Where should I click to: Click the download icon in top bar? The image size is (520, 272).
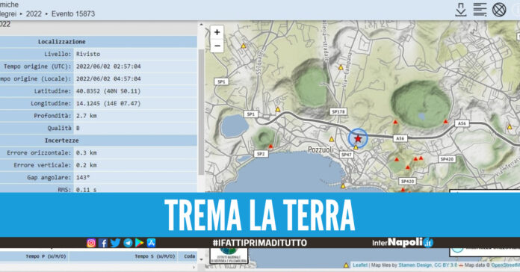pos(461,9)
